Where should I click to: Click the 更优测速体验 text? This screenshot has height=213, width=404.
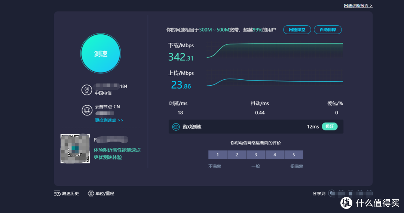(108, 157)
